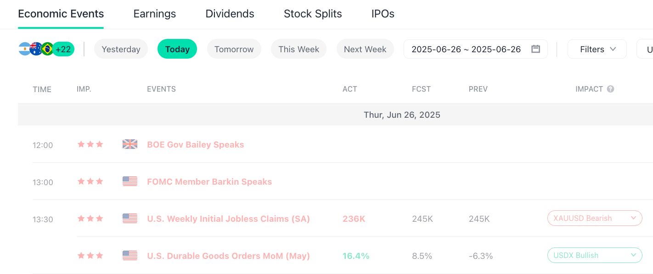Click the US flag beside Durable Goods
653x274 pixels.
click(130, 256)
